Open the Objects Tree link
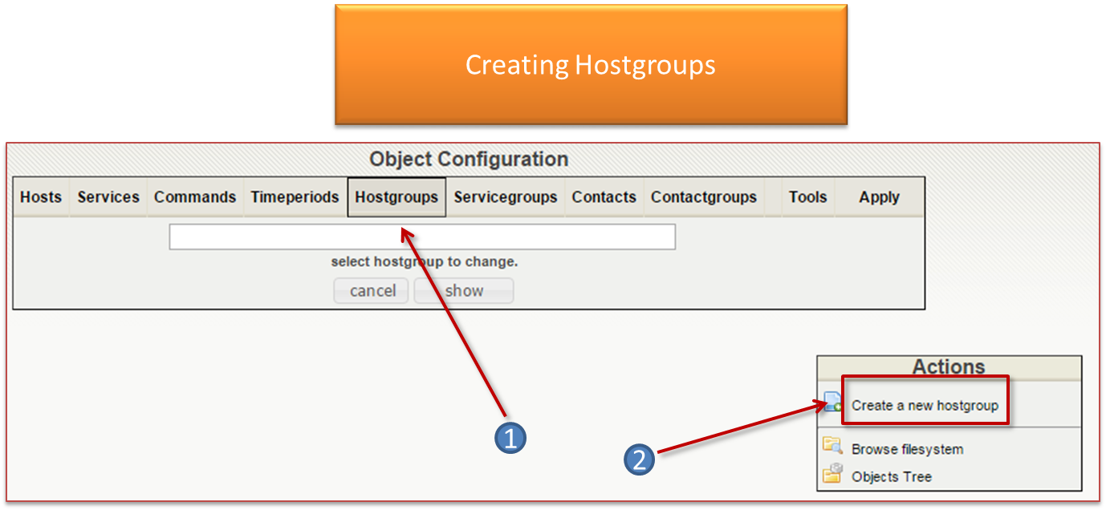The height and width of the screenshot is (510, 1106). pos(892,476)
